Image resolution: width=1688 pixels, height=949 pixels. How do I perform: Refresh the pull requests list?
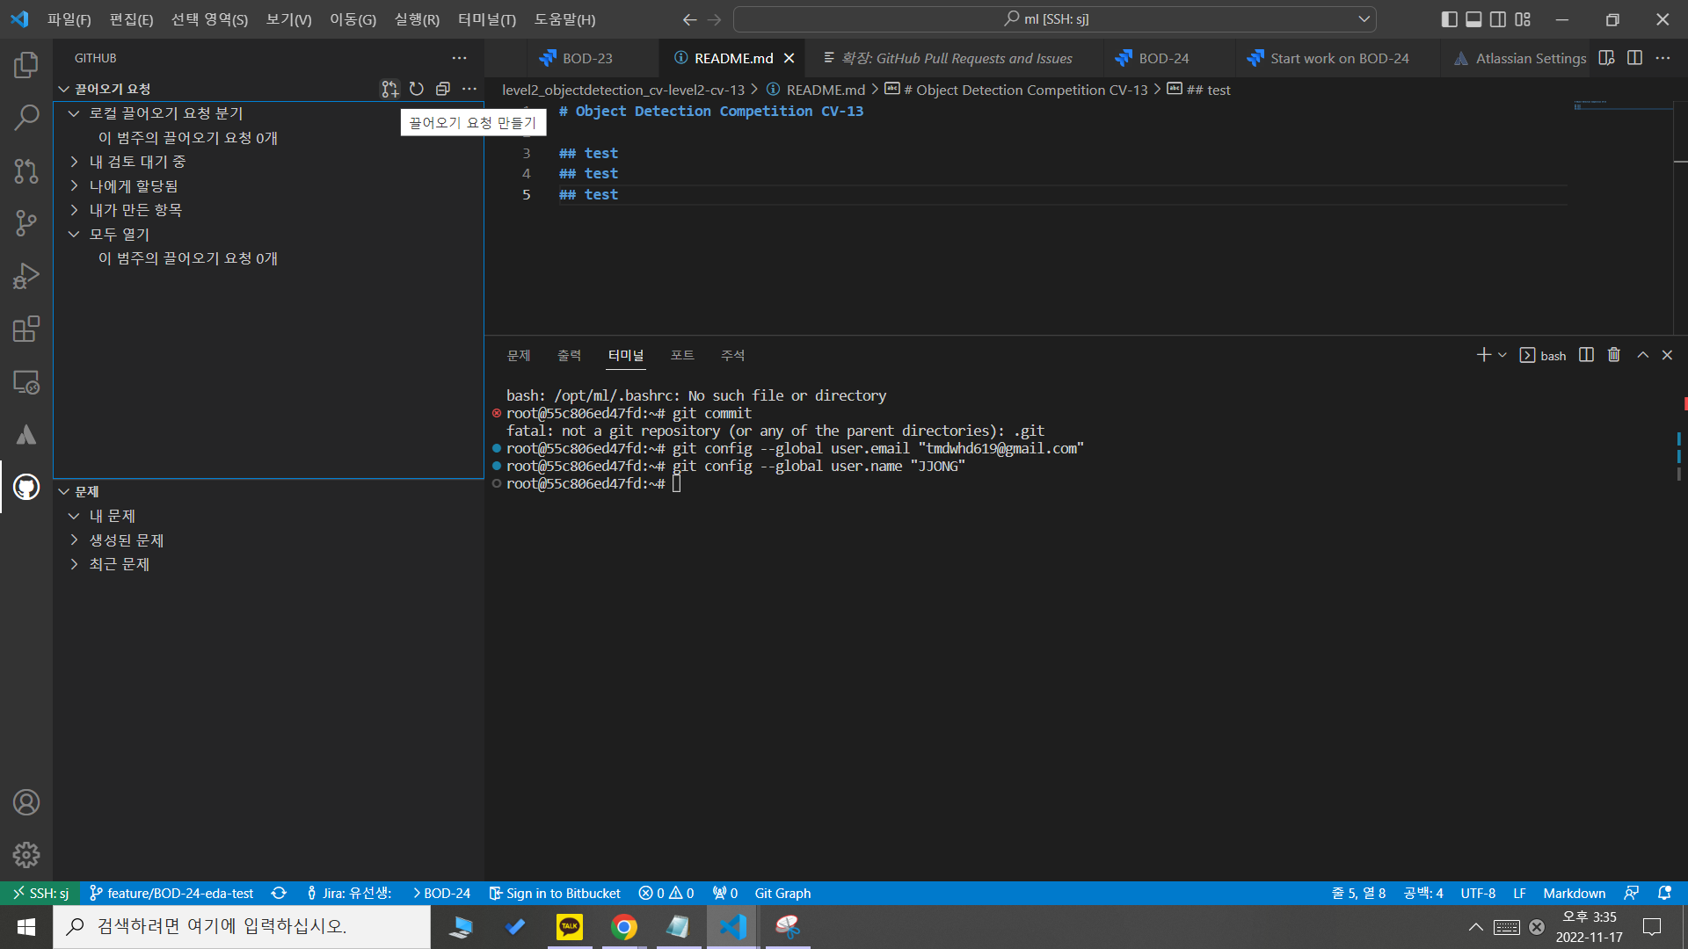(417, 89)
